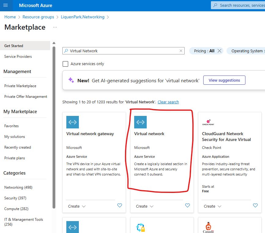The image size is (265, 233).
Task: Click the View suggestions button
Action: click(x=224, y=80)
